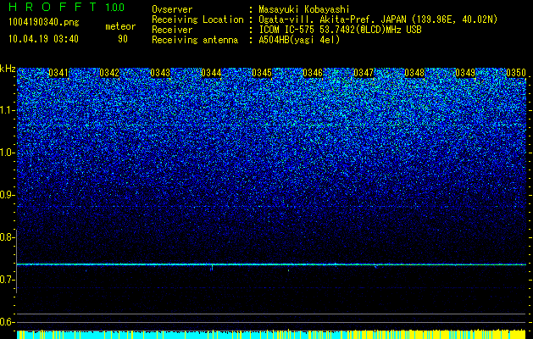Click the 1.0 frequency axis label
The width and height of the screenshot is (533, 339).
click(x=8, y=153)
